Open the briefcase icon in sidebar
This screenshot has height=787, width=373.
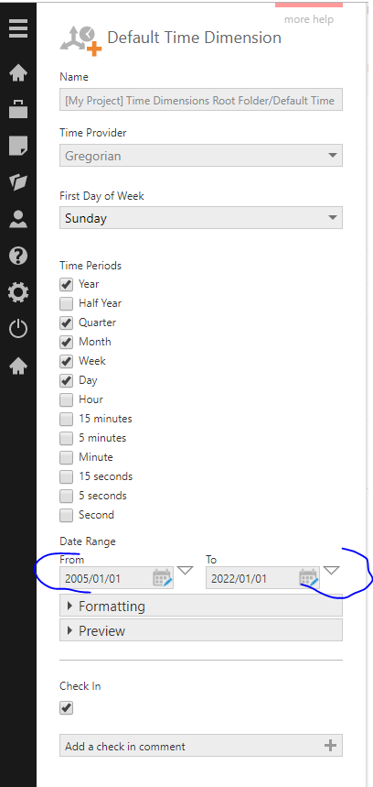(18, 108)
